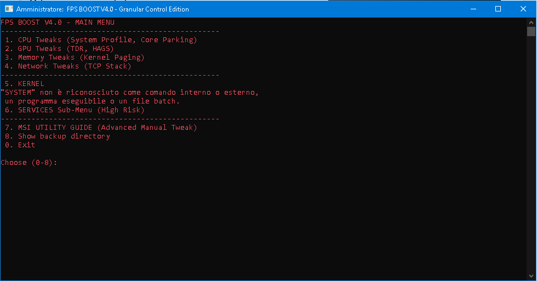Click the '0. Exit' menu line
The height and width of the screenshot is (281, 537).
tap(20, 145)
